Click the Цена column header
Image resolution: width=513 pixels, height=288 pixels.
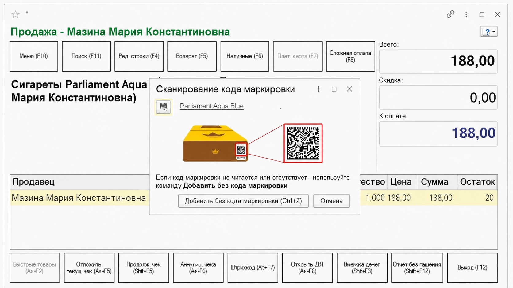402,182
